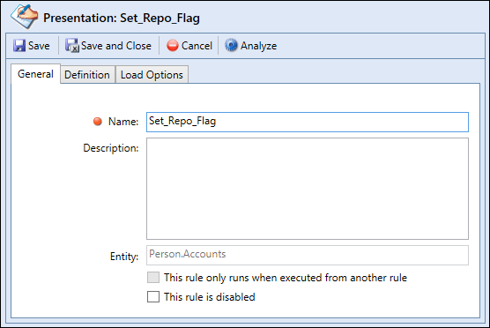490x328 pixels.
Task: Click the Presentation hand-and-pen header icon
Action: click(x=24, y=16)
